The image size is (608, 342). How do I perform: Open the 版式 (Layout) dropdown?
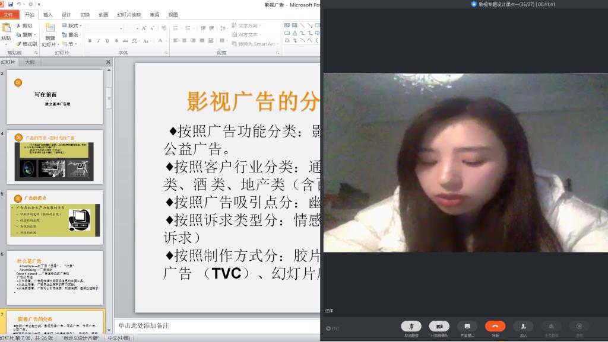pyautogui.click(x=71, y=25)
